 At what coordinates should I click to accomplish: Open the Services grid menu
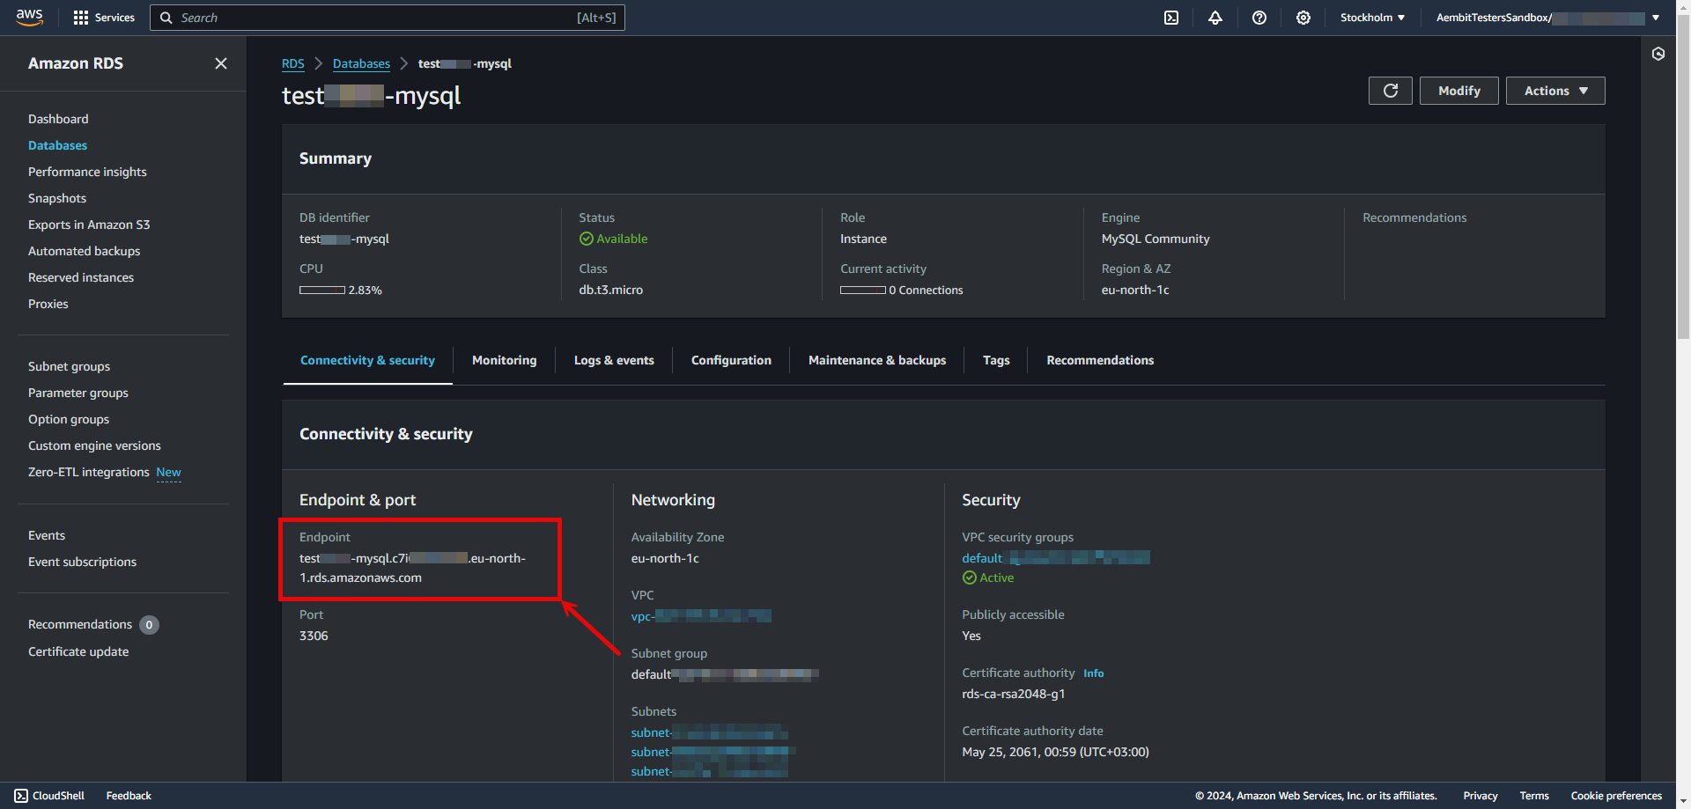[104, 18]
